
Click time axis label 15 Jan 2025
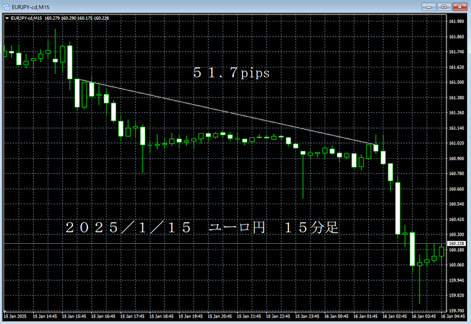(15, 316)
